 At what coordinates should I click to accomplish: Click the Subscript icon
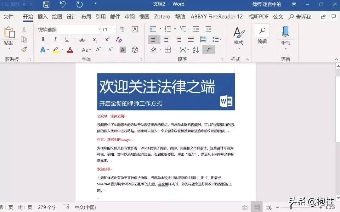[94, 39]
